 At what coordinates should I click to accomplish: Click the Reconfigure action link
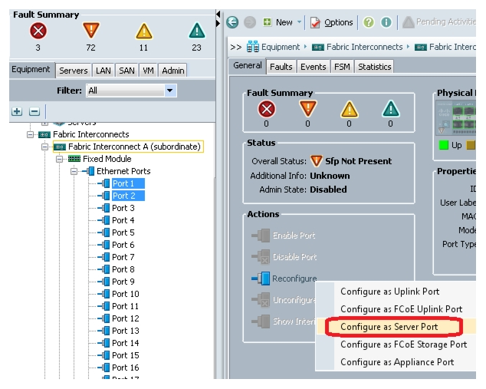pos(294,279)
